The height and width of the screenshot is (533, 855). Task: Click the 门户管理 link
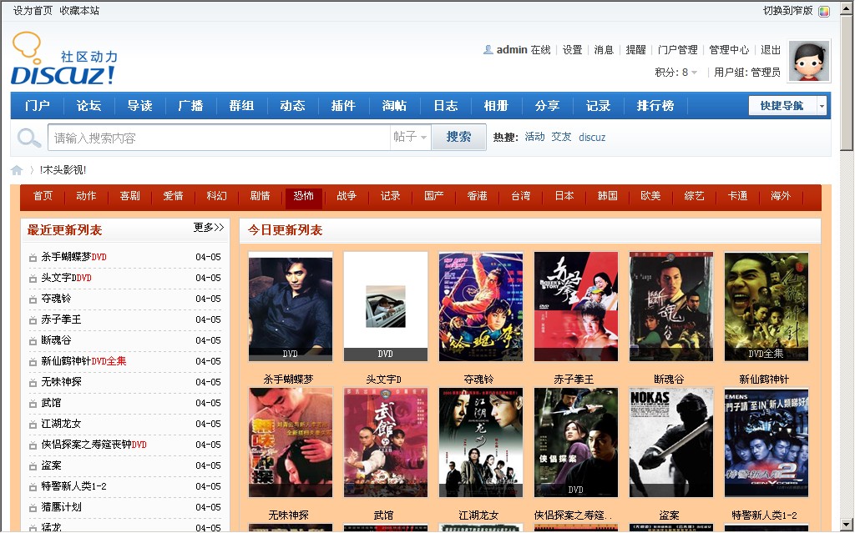(678, 50)
